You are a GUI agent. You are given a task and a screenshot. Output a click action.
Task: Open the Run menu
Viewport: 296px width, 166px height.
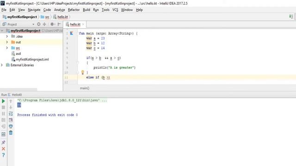point(96,10)
